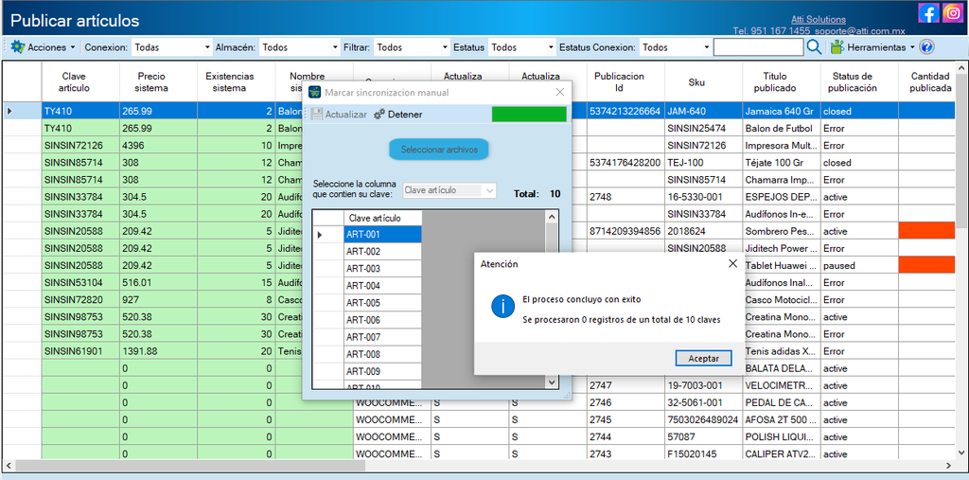Click the orange cell in Sombrero Pes... row
The height and width of the screenshot is (480, 969).
pyautogui.click(x=927, y=231)
